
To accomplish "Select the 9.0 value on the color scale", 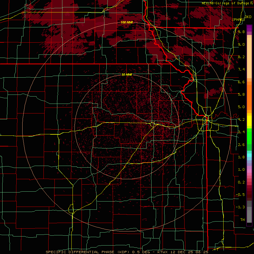I will [241, 44].
